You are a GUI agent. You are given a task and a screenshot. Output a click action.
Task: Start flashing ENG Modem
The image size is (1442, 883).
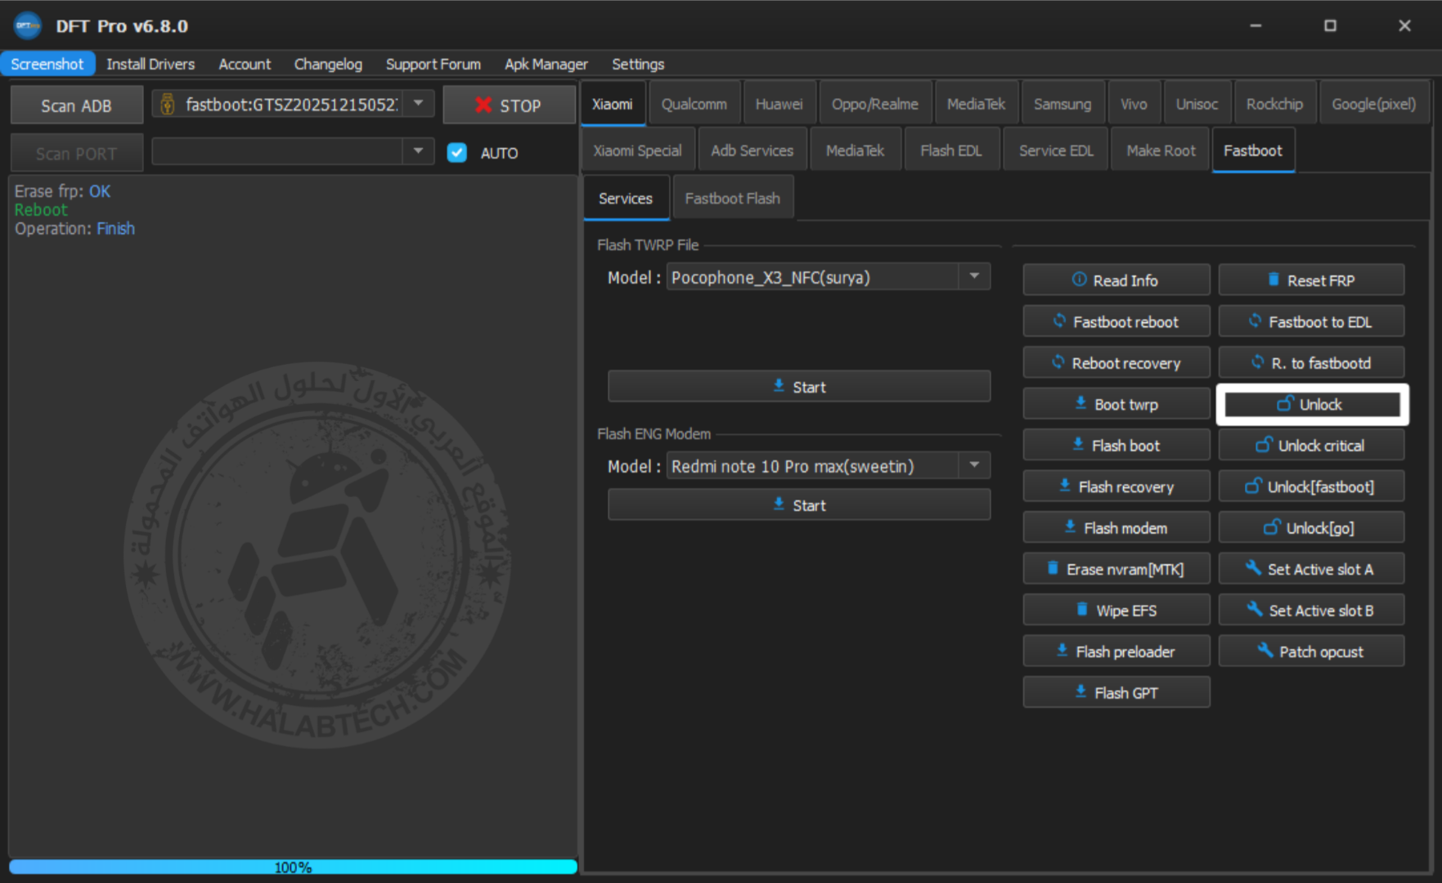(799, 505)
